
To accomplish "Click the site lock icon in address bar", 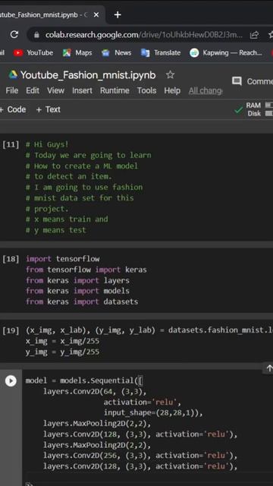I will (36, 35).
